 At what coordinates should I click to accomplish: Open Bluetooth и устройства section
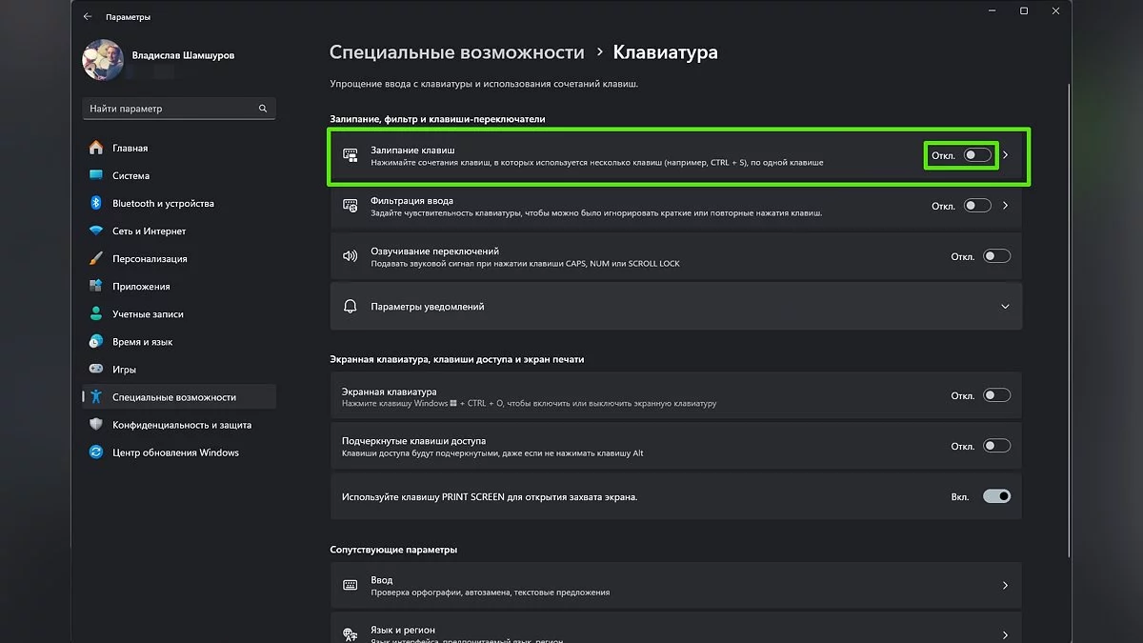coord(163,203)
